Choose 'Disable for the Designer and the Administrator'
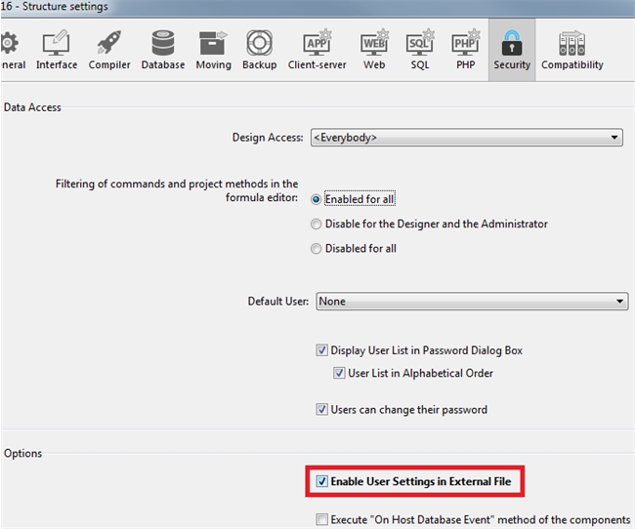 (317, 224)
